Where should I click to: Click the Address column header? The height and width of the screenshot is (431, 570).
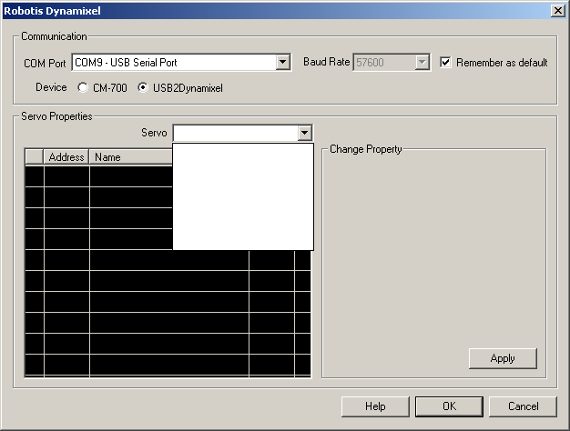pyautogui.click(x=66, y=157)
